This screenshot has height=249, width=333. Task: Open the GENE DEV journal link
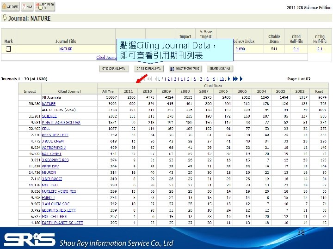(50, 166)
